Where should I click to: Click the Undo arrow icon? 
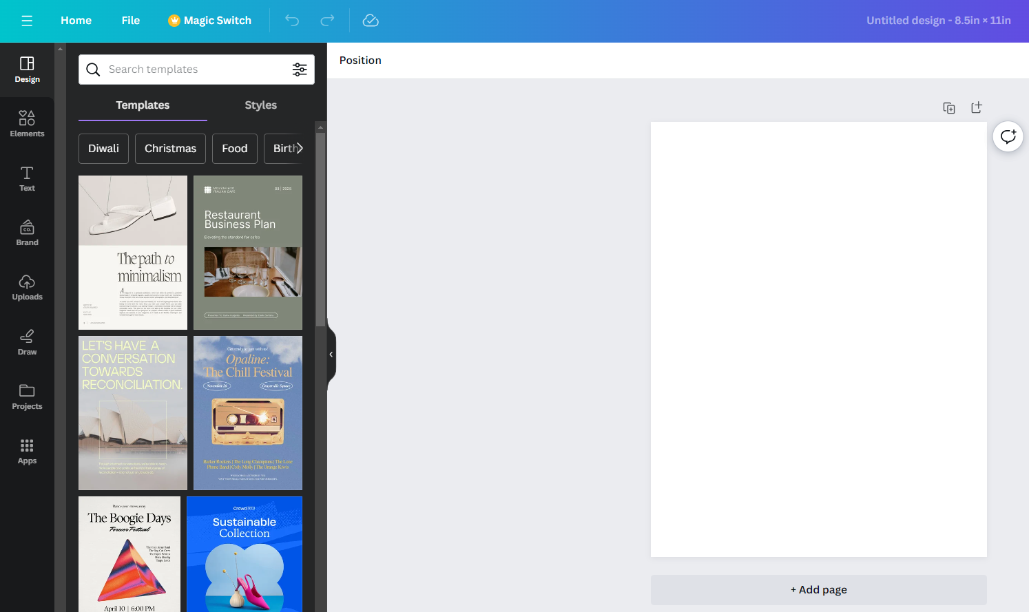tap(292, 21)
